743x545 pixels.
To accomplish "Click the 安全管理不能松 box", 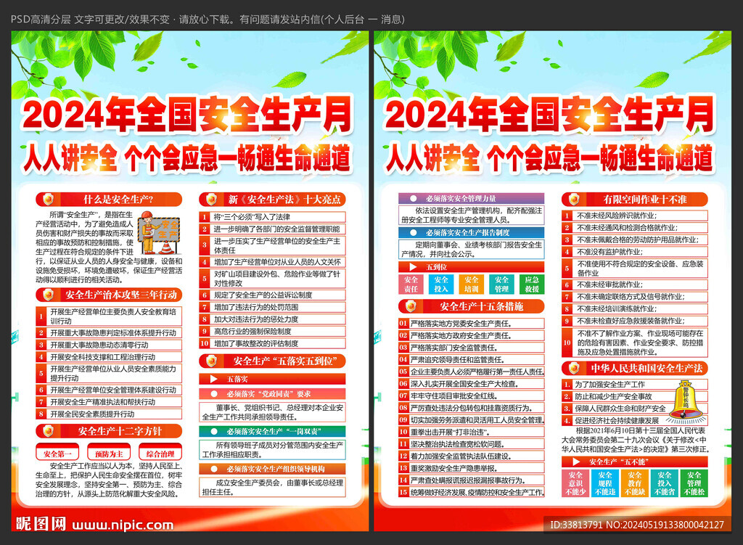I will pyautogui.click(x=694, y=483).
